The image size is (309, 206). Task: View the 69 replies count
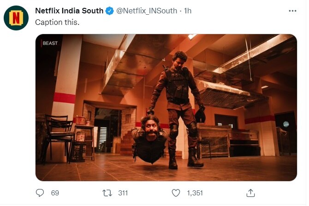click(55, 193)
